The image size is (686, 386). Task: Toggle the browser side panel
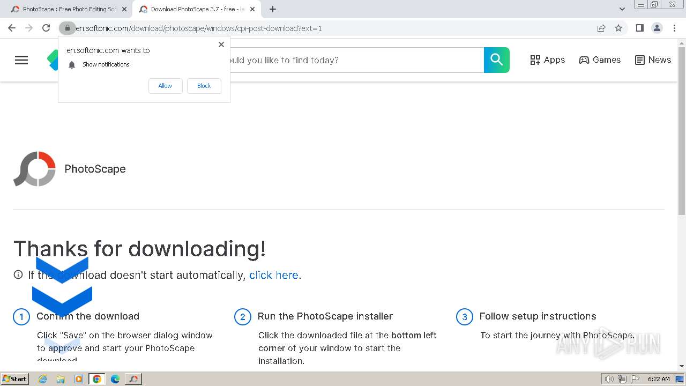639,28
